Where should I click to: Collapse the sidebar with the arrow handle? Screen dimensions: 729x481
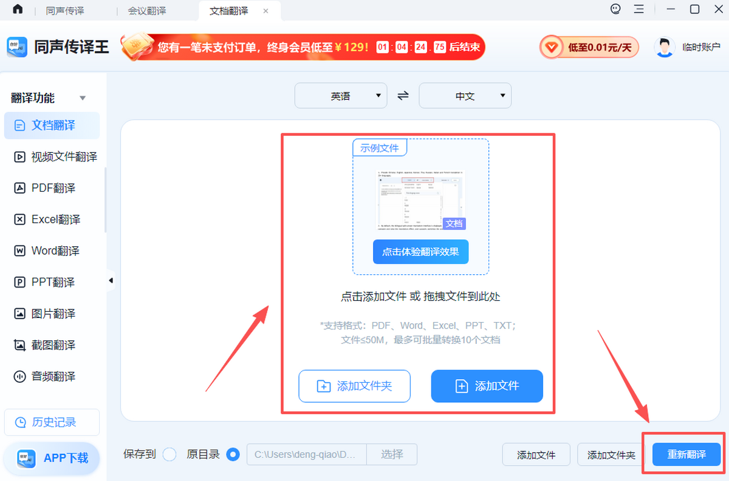point(111,281)
